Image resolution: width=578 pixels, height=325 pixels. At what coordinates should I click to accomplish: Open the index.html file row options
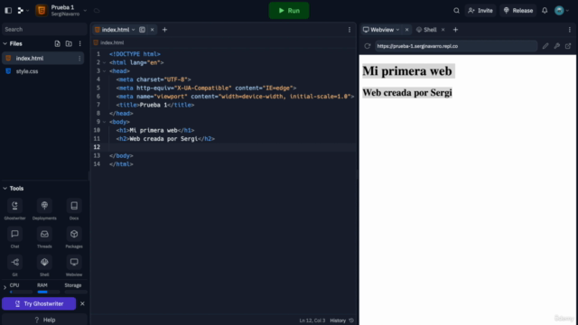(79, 58)
